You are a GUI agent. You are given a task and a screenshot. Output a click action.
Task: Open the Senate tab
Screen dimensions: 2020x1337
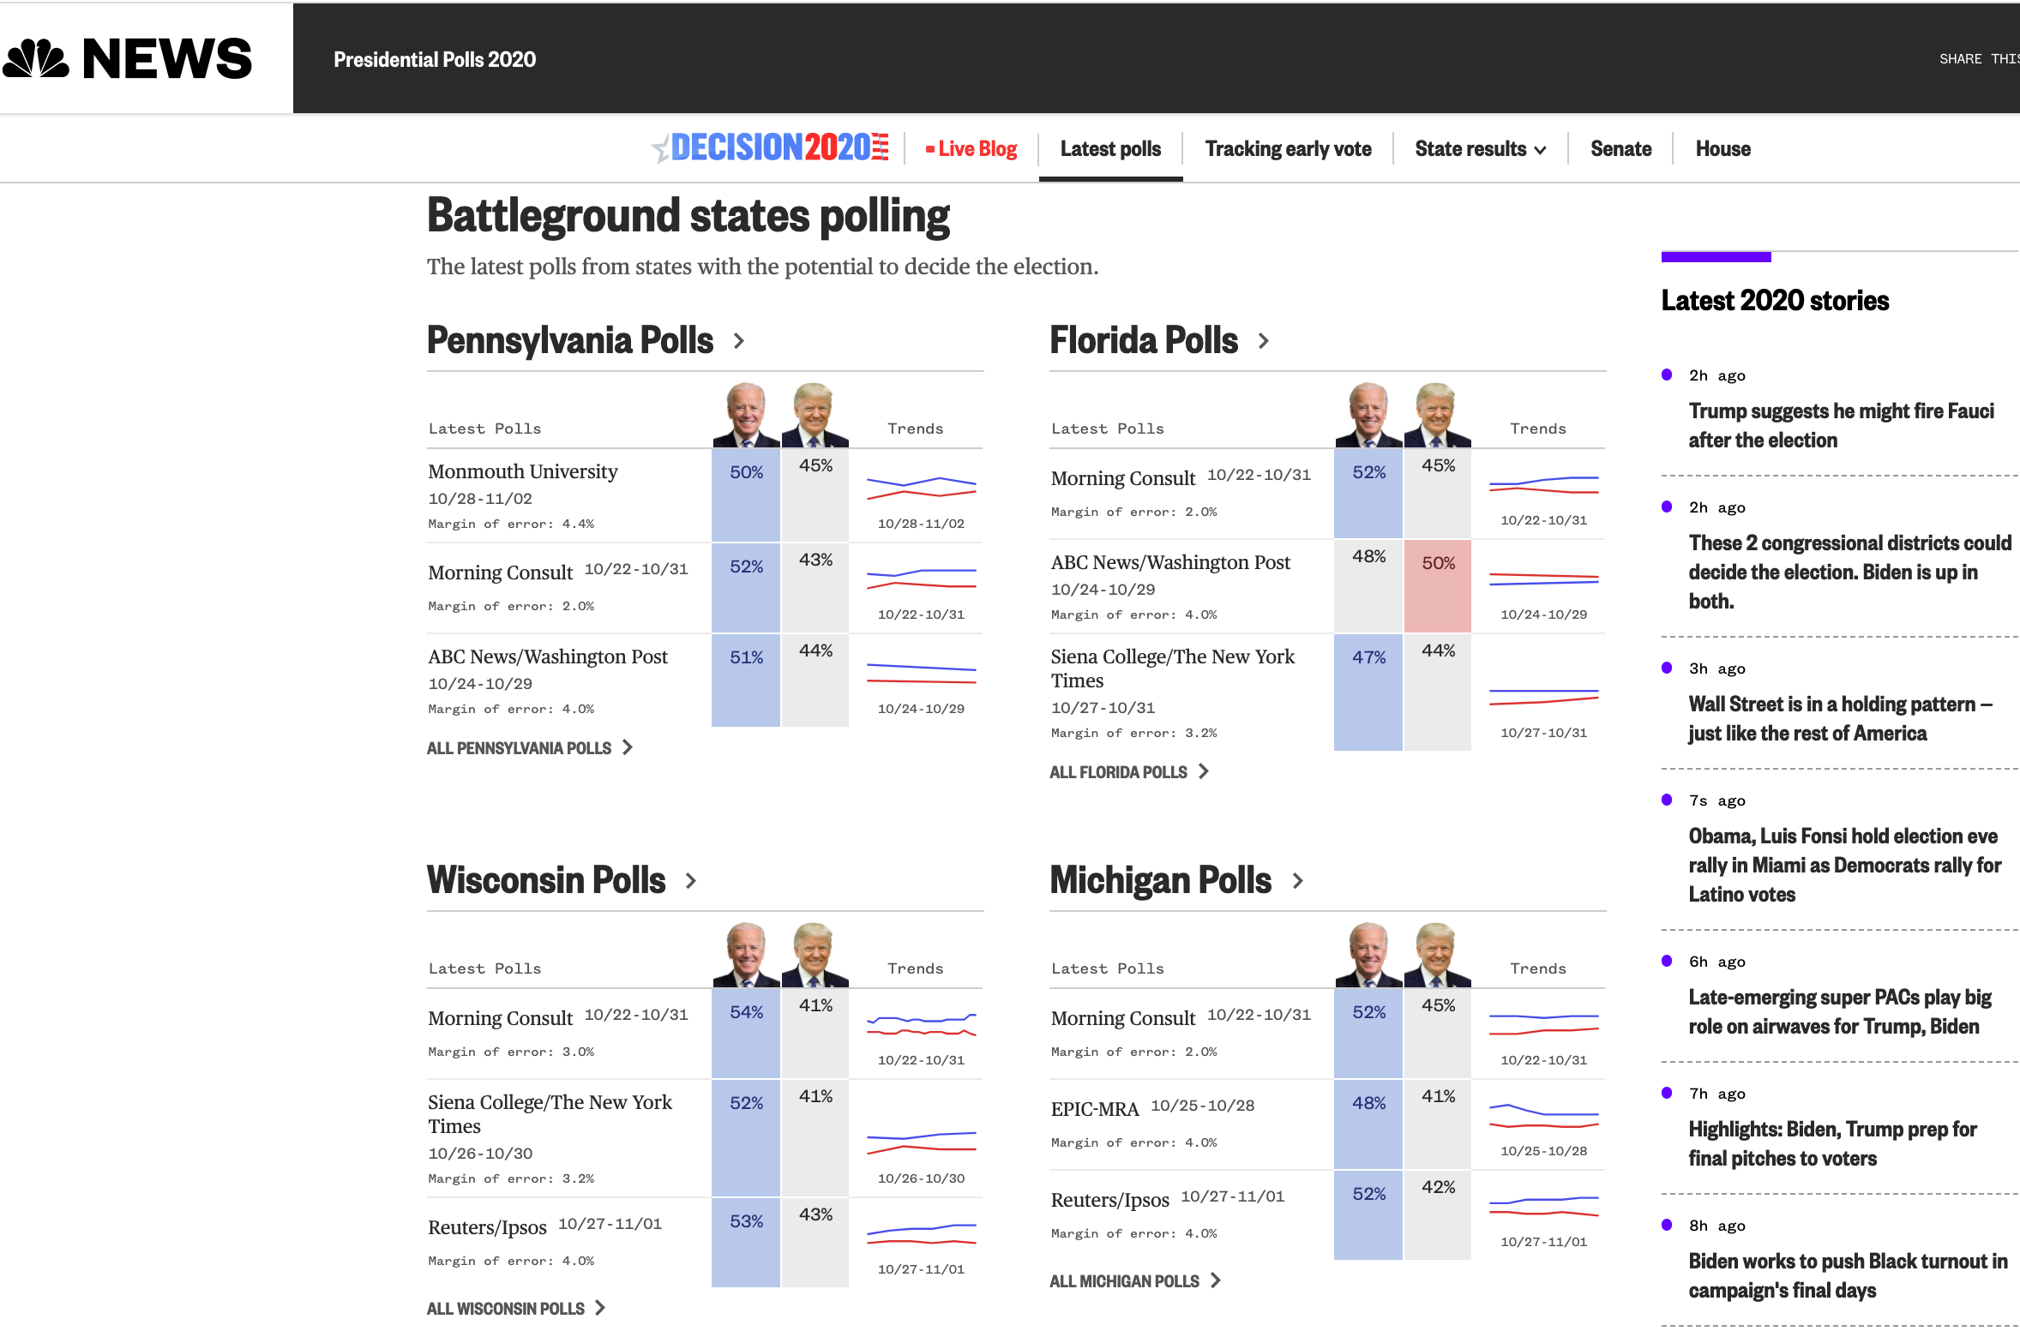1620,149
